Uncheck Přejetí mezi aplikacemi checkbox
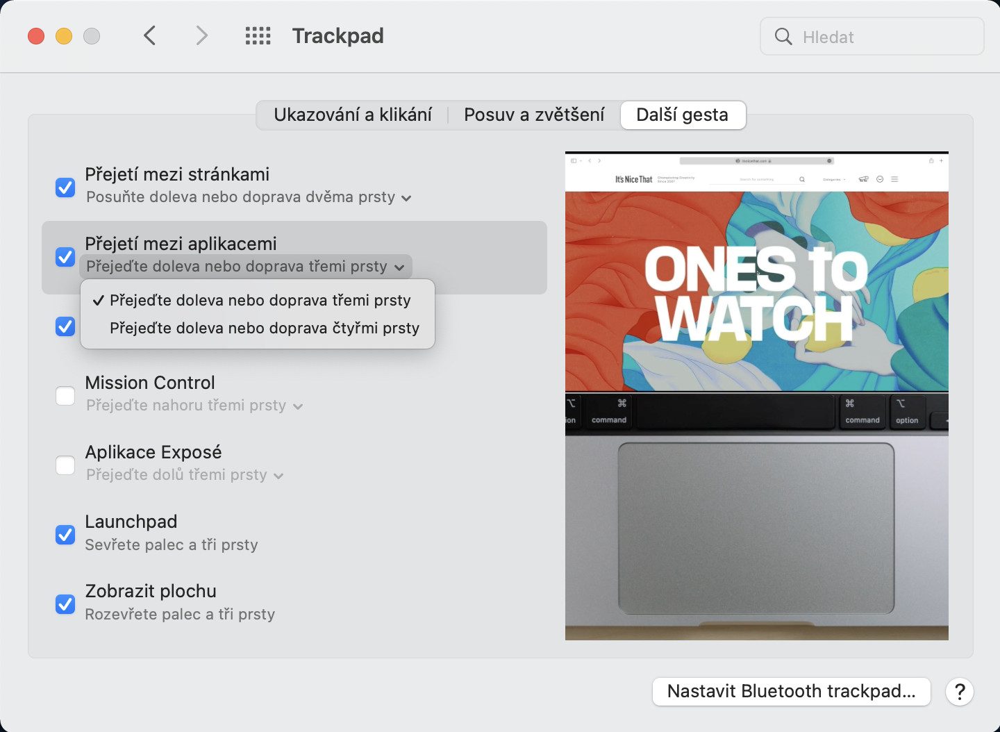The image size is (1000, 732). (65, 256)
